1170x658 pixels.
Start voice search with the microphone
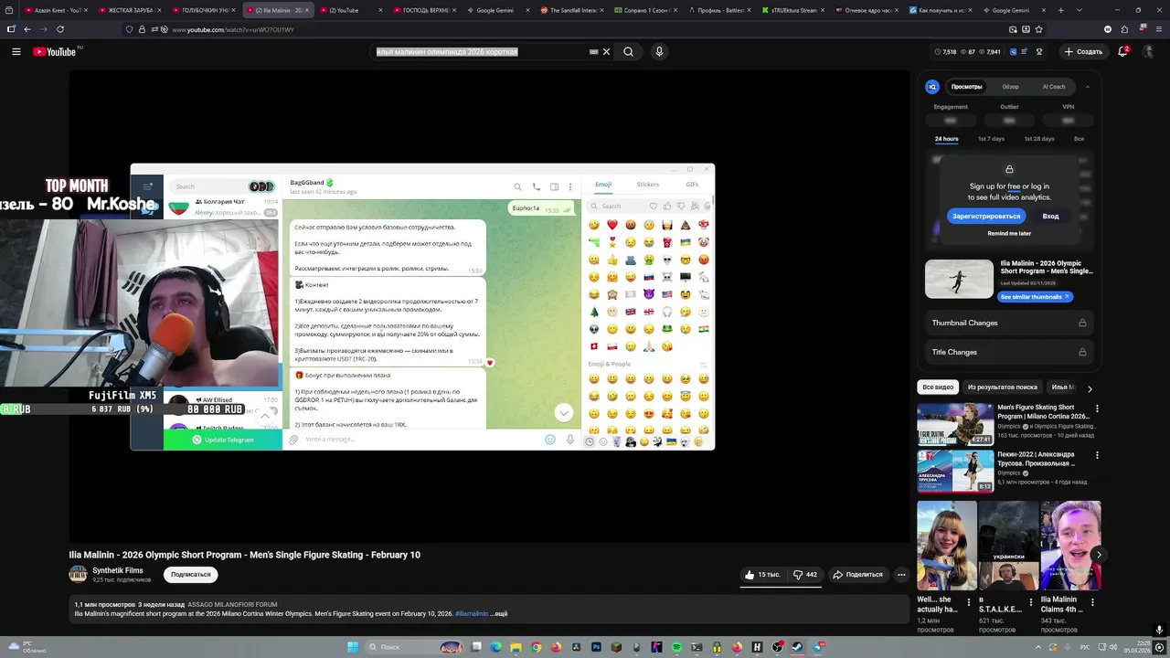tap(659, 52)
